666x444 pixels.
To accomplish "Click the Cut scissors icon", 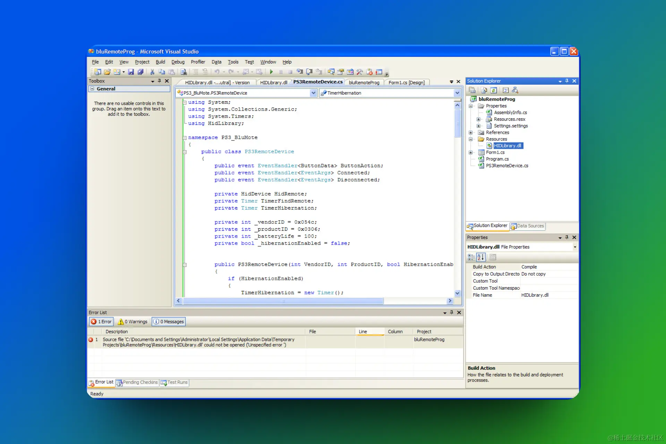I will (x=152, y=72).
